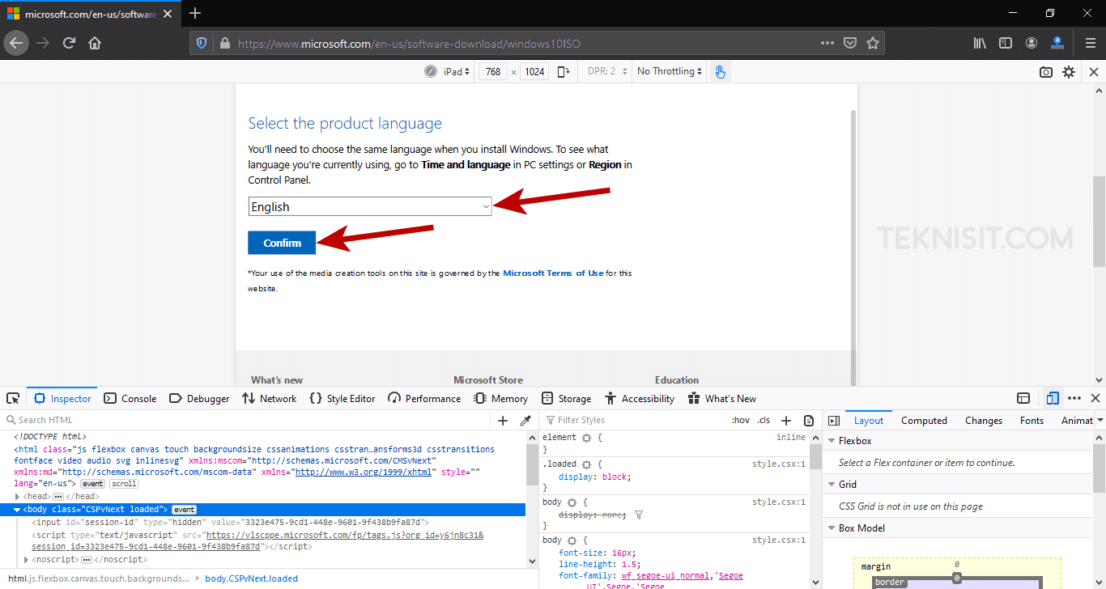The height and width of the screenshot is (589, 1106).
Task: Switch to the Console panel
Action: 130,398
